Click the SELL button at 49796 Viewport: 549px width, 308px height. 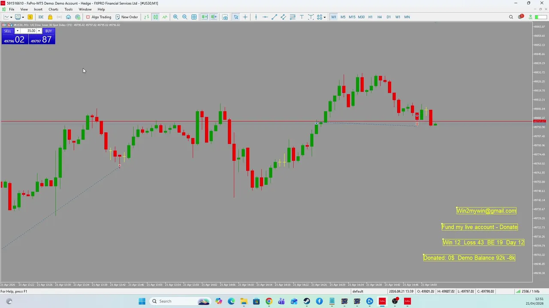tap(14, 36)
